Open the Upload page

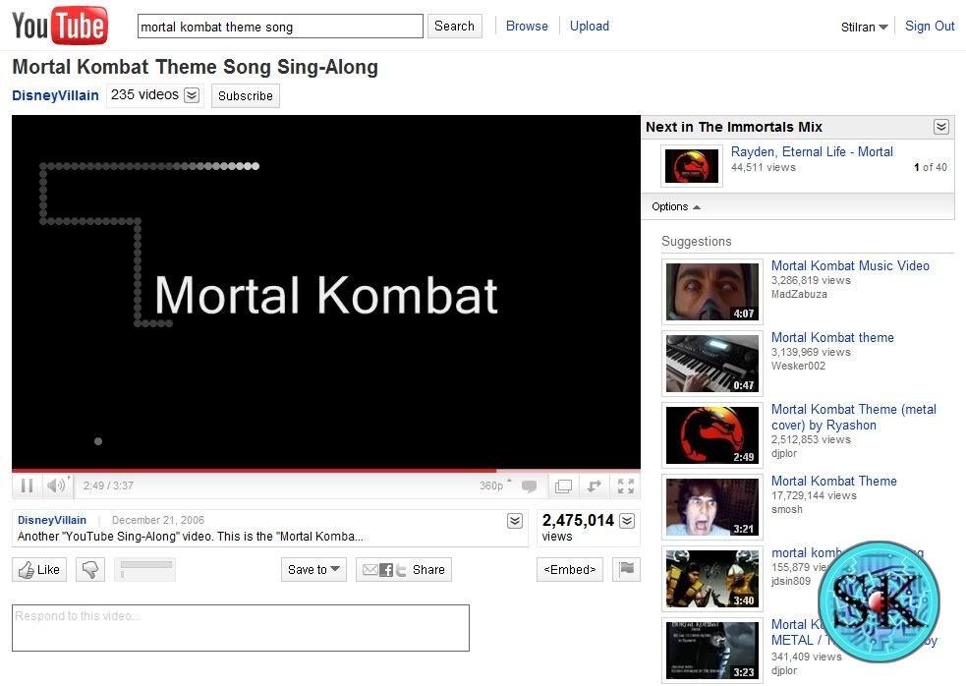pos(589,26)
